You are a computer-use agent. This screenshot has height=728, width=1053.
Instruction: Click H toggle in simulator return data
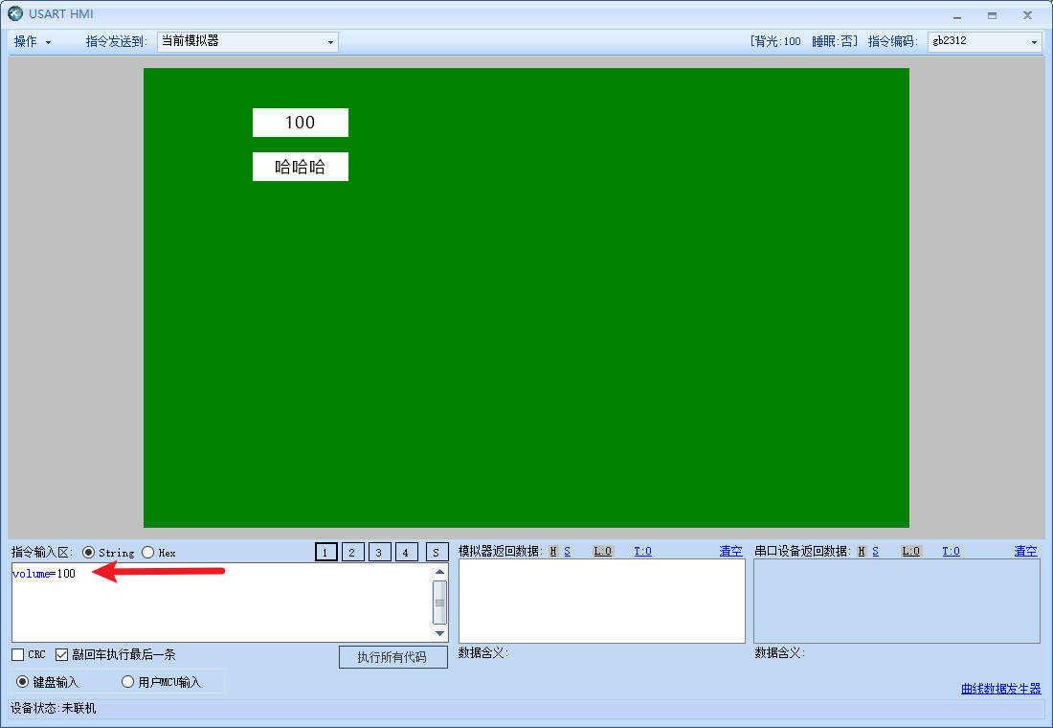(x=553, y=551)
